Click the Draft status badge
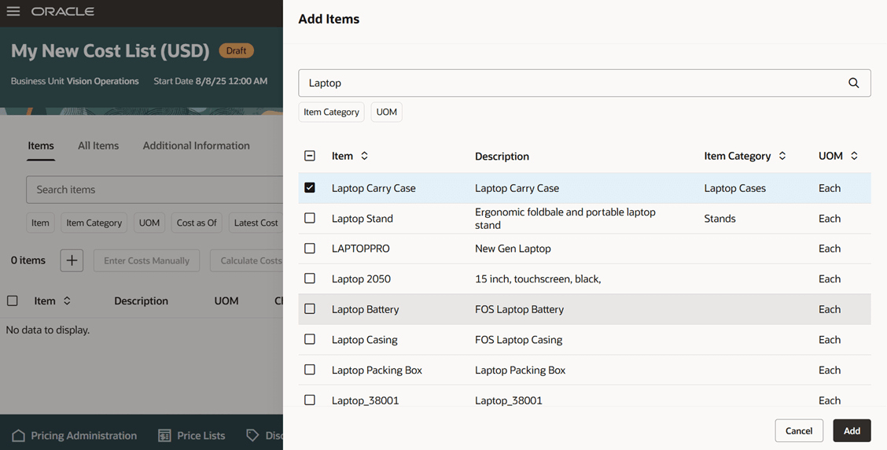 [x=237, y=50]
